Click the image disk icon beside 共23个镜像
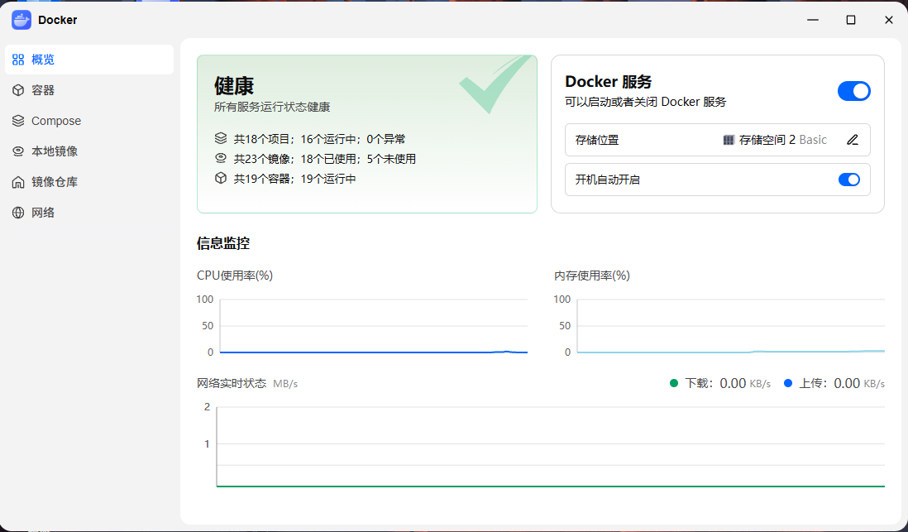Viewport: 908px width, 532px height. 221,158
